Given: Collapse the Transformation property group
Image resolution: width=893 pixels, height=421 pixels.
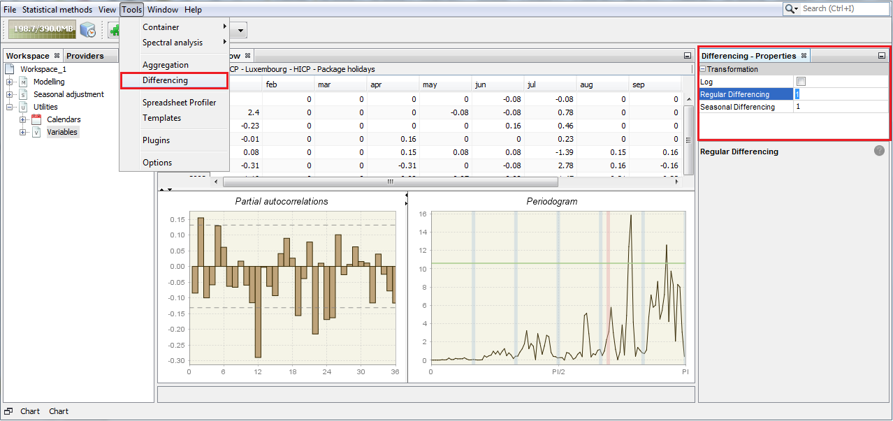Looking at the screenshot, I should point(703,69).
